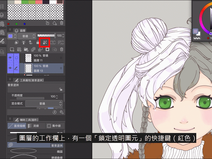Image resolution: width=212 pixels, height=159 pixels.
Task: Open the layer blending mode 普通 dropdown
Action: coord(27,36)
